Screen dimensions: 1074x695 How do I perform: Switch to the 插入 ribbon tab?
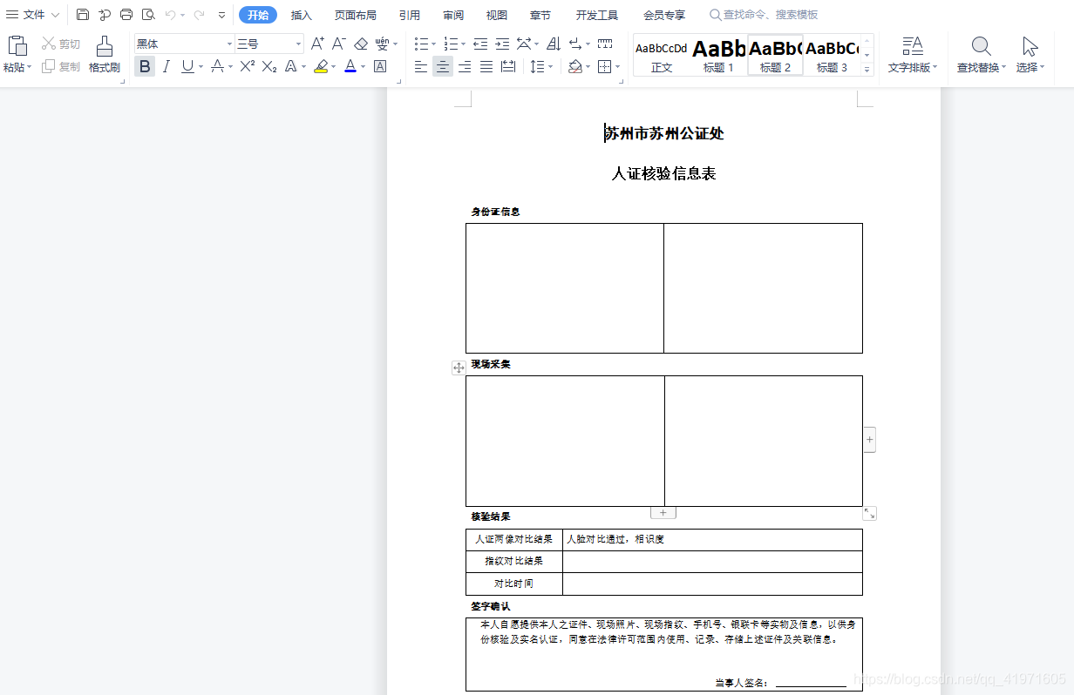301,14
